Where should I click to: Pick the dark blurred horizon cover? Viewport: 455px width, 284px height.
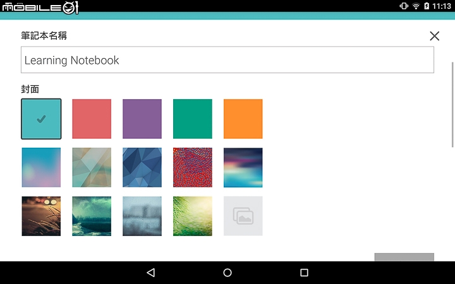(x=243, y=167)
